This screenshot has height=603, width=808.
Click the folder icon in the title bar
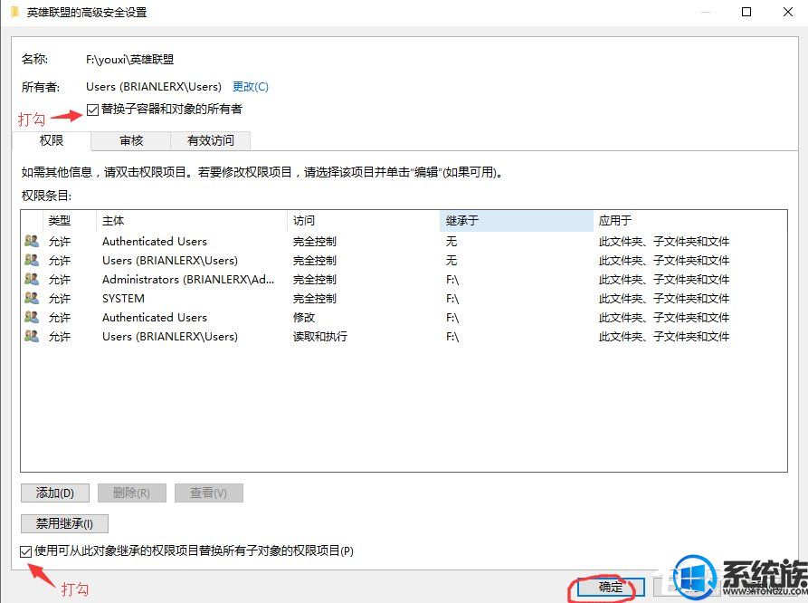pyautogui.click(x=14, y=12)
